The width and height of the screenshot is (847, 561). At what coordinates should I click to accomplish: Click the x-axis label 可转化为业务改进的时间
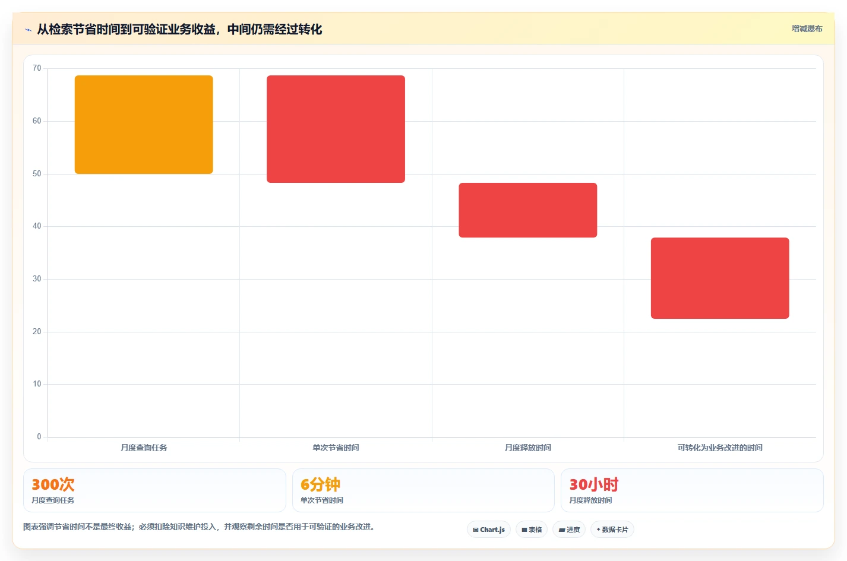point(720,448)
